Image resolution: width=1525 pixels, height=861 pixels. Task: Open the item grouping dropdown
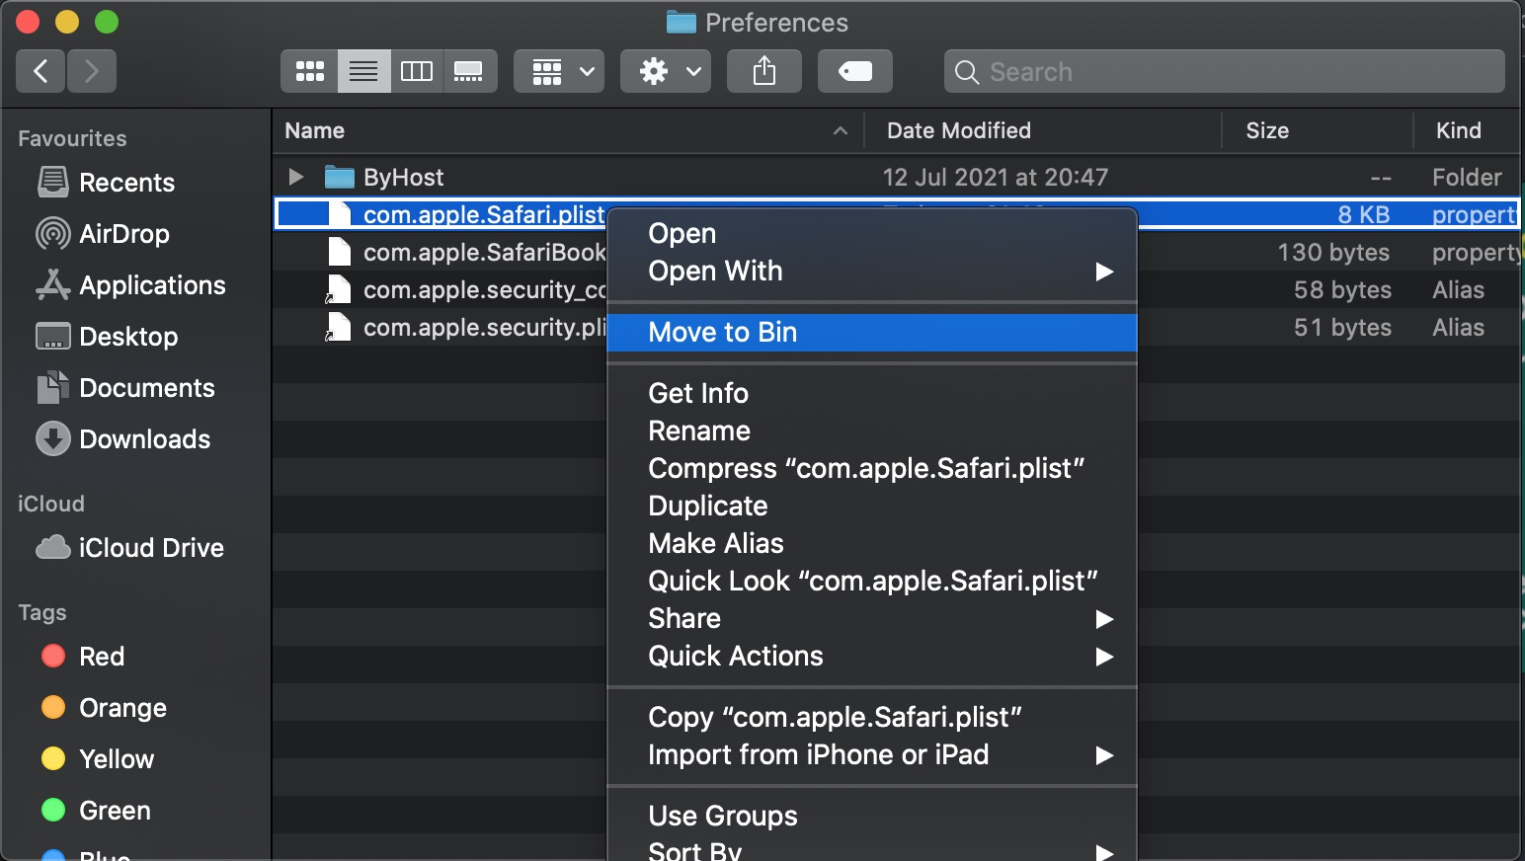(x=559, y=71)
